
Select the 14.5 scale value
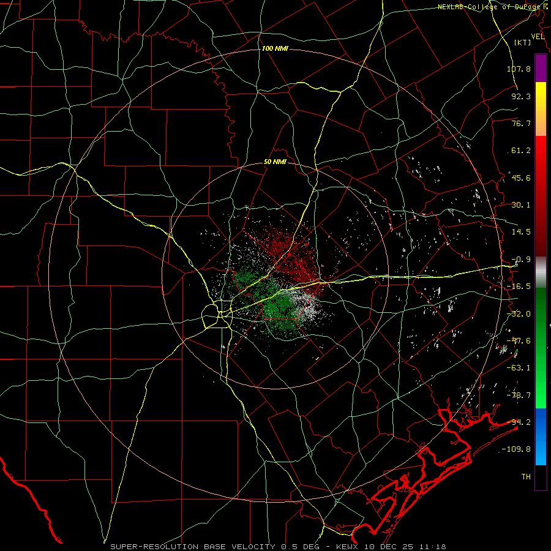pyautogui.click(x=521, y=232)
